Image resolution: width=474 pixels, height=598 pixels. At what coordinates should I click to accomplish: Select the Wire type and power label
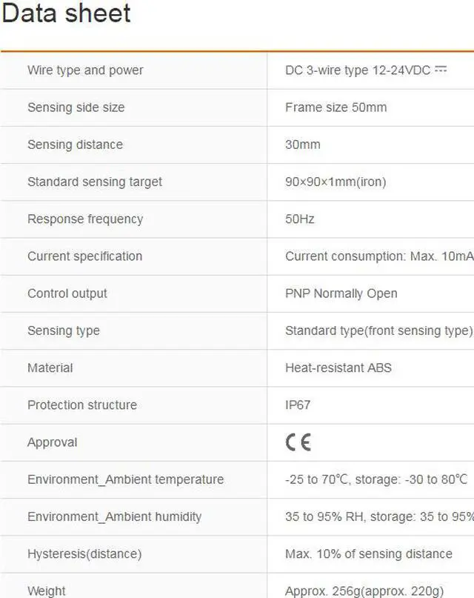pos(85,70)
